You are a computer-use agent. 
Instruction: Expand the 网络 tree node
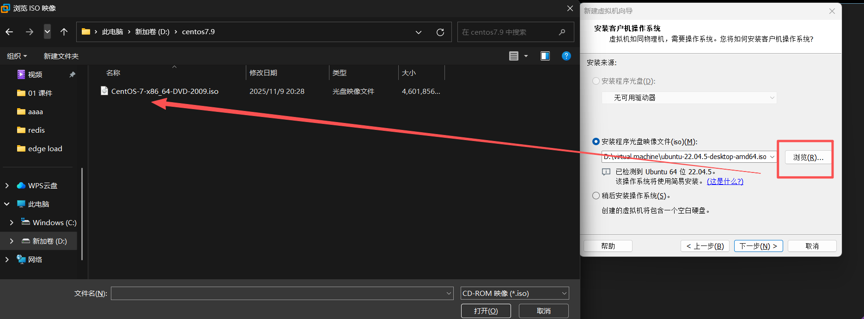pos(7,259)
